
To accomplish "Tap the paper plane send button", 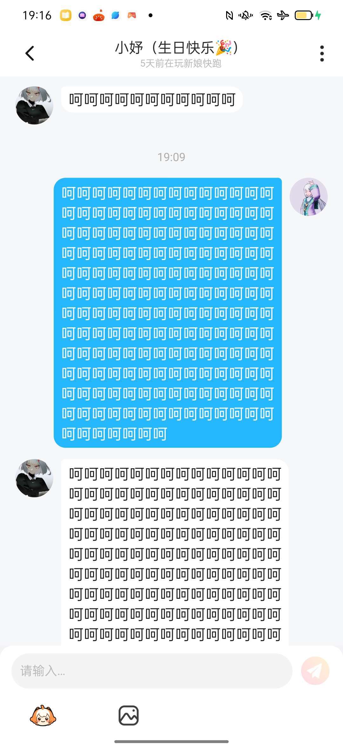I will pos(315,671).
